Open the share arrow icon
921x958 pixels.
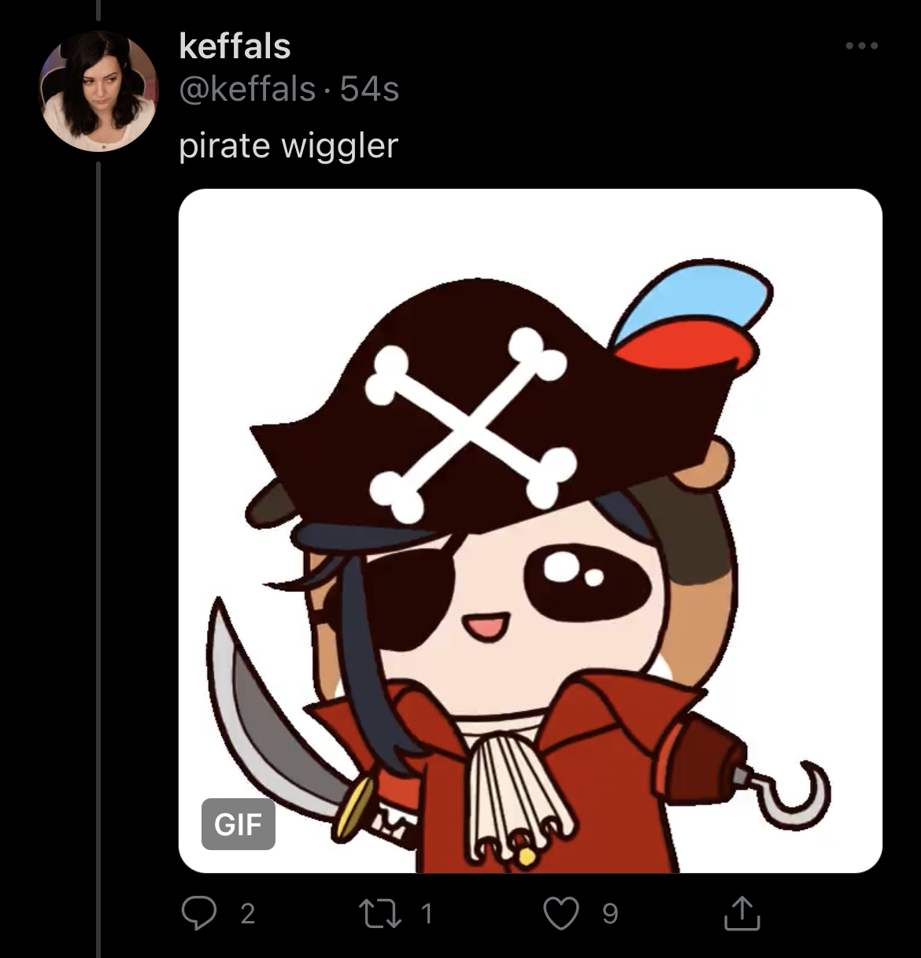point(742,912)
